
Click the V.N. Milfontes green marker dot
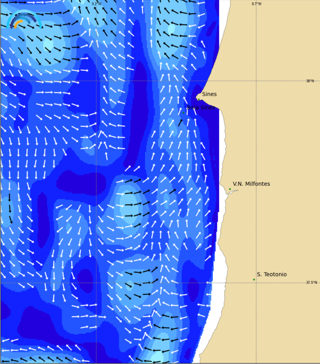click(x=230, y=189)
